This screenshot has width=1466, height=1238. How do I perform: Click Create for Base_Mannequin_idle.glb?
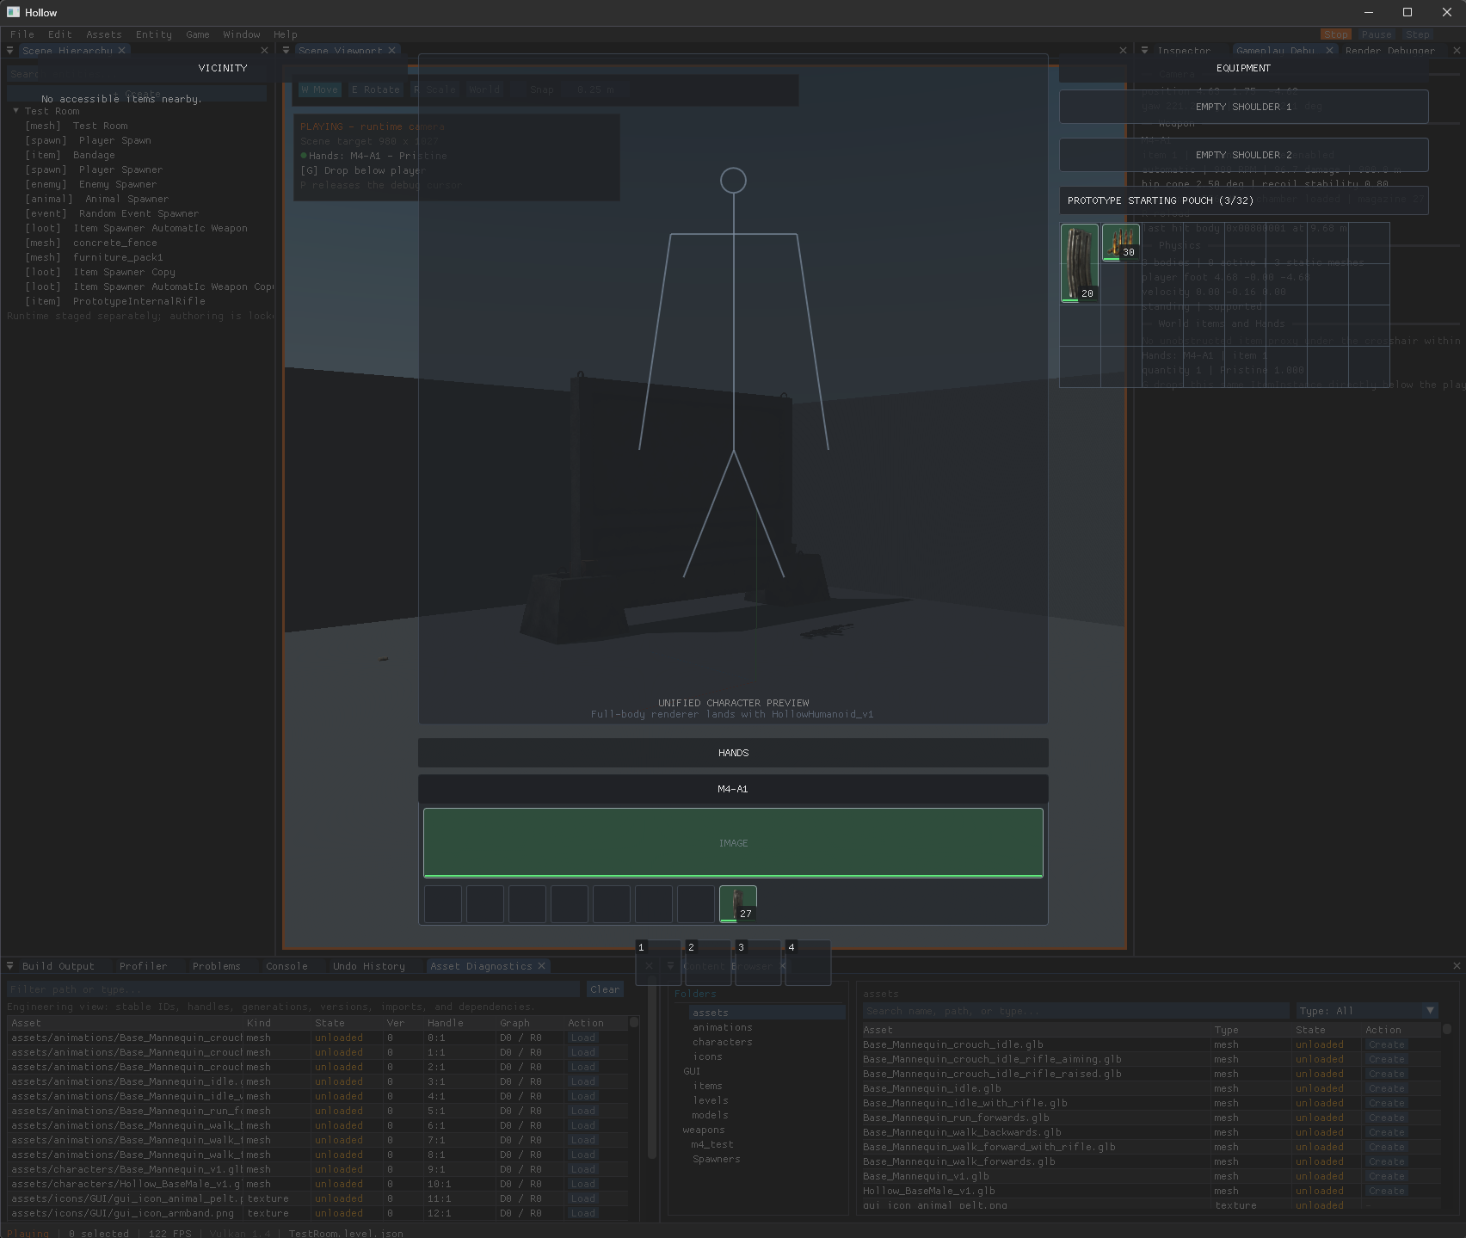[1387, 1088]
